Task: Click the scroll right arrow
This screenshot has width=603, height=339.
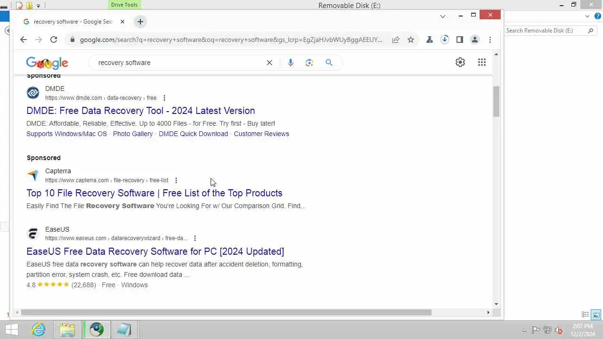Action: (488, 312)
